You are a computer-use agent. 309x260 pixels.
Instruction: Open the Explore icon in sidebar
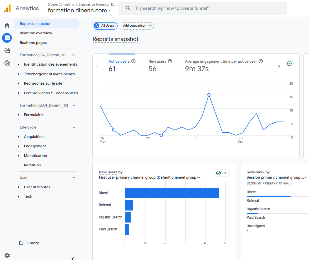[x=7, y=50]
